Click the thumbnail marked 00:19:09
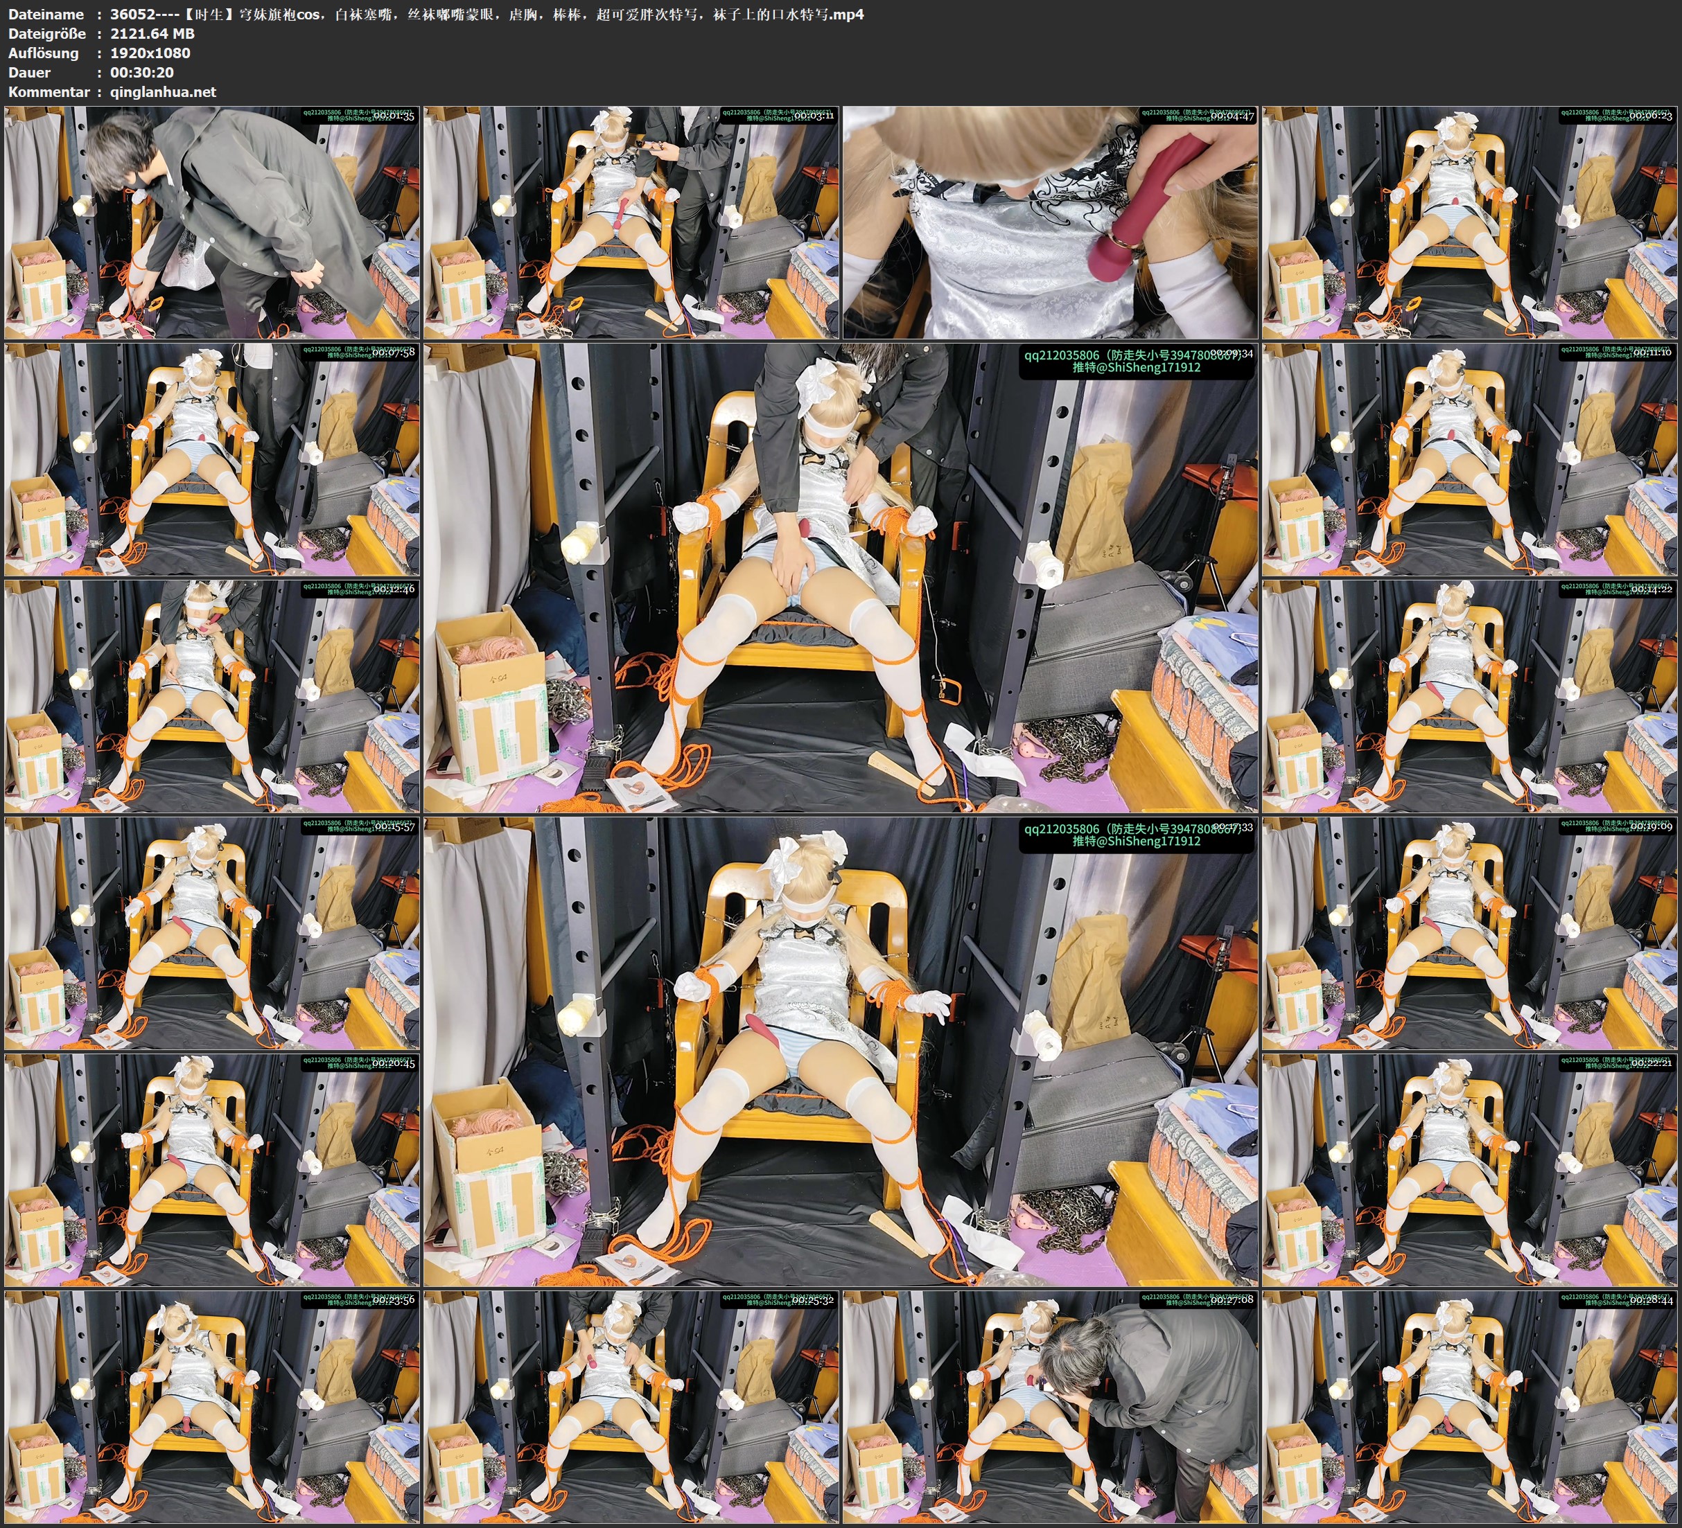Screen dimensions: 1682x1528 (x=1470, y=933)
